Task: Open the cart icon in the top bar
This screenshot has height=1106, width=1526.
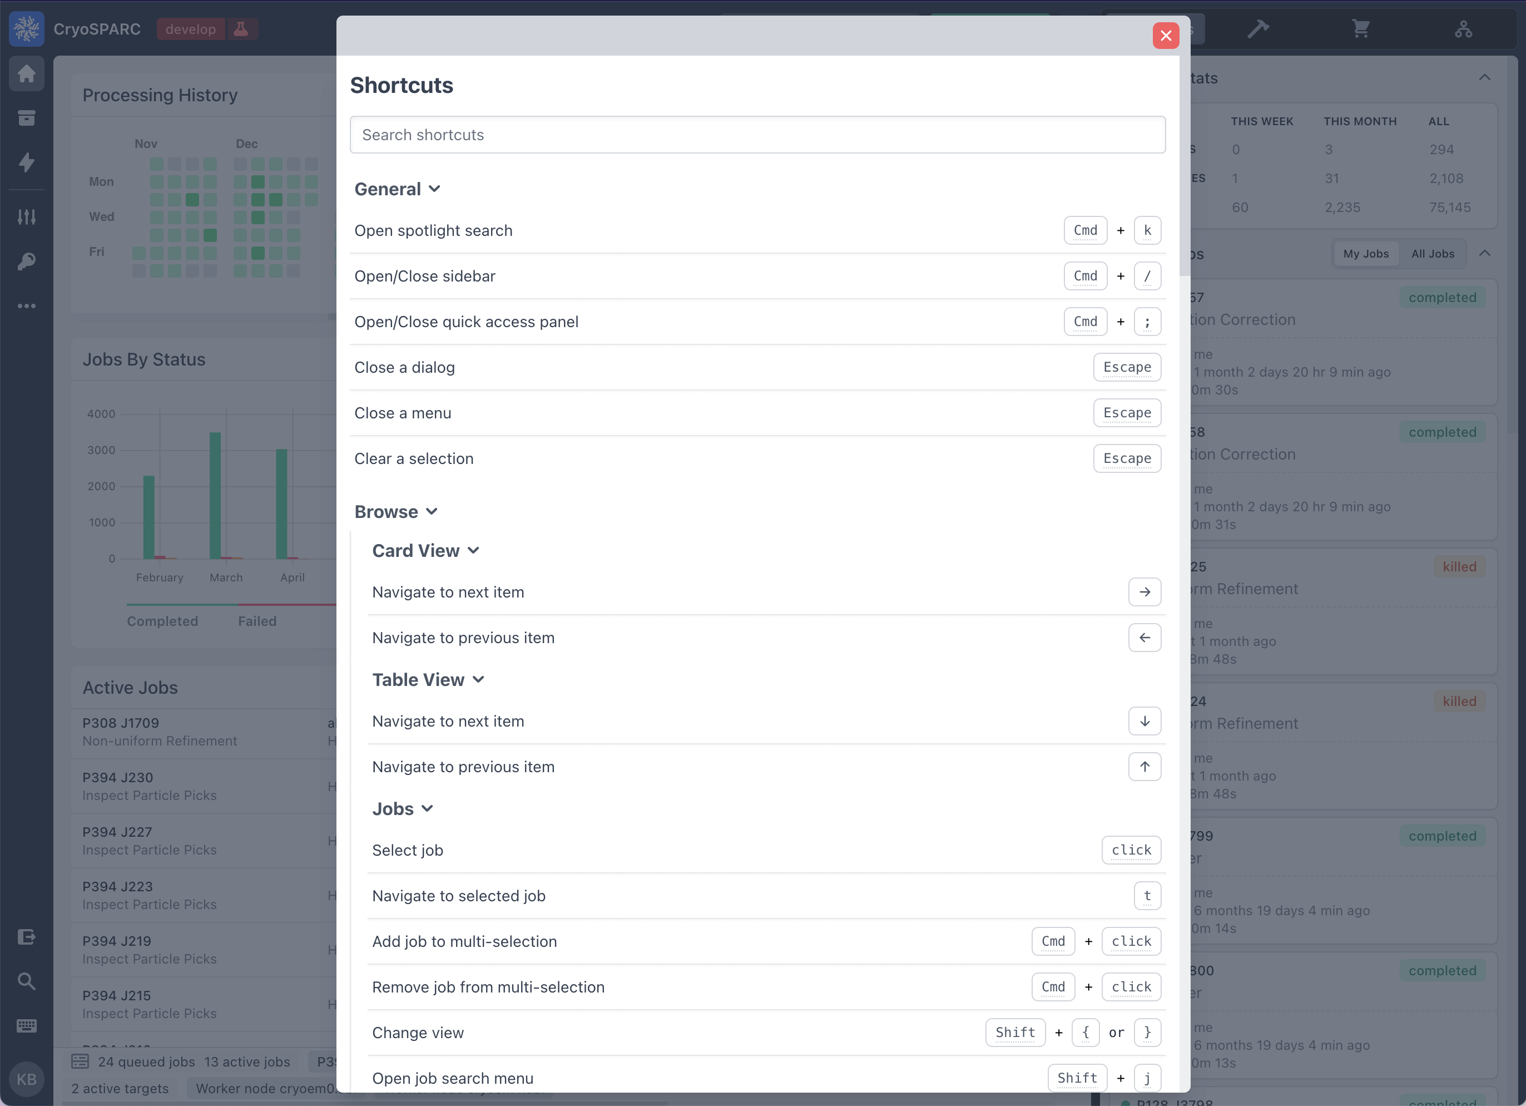Action: [x=1361, y=28]
